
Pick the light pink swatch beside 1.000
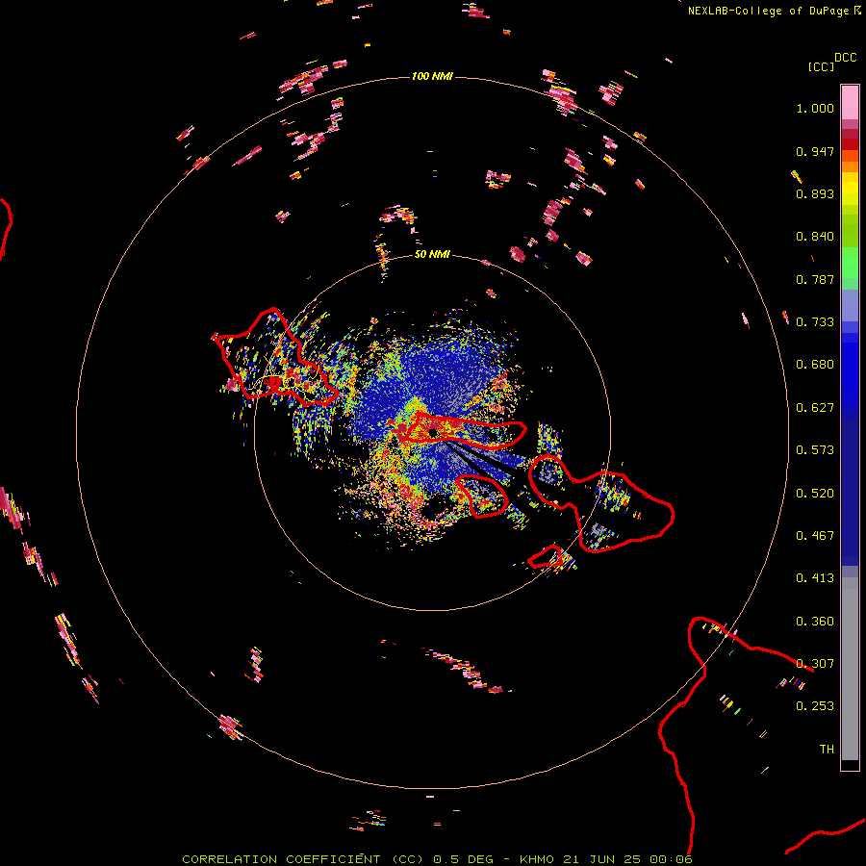[850, 103]
